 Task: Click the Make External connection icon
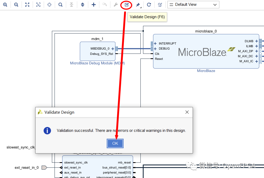[x=105, y=4]
